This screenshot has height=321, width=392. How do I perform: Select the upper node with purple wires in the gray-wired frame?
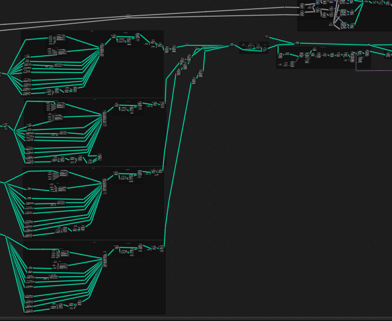[x=343, y=12]
